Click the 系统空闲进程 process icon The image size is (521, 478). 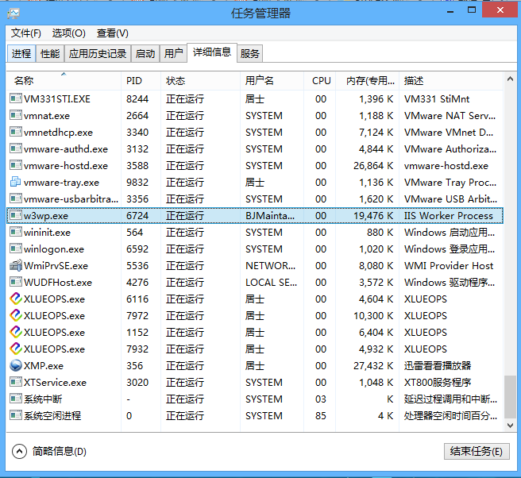(16, 415)
